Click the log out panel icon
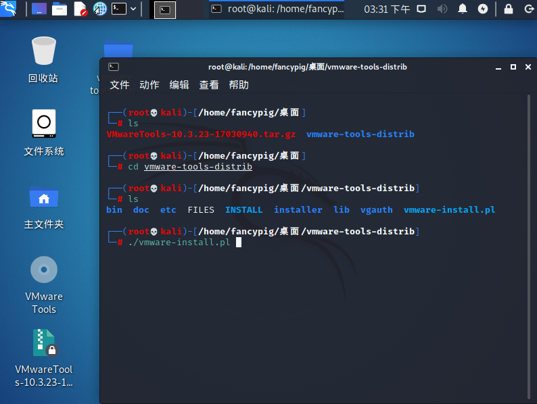The height and width of the screenshot is (404, 537). [529, 9]
